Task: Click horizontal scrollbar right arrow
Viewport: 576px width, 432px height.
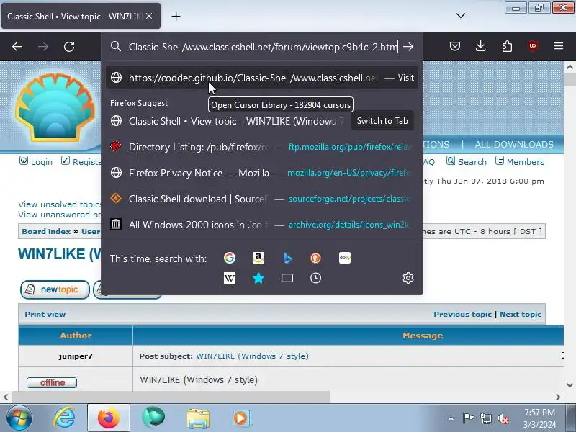Action: coord(558,397)
